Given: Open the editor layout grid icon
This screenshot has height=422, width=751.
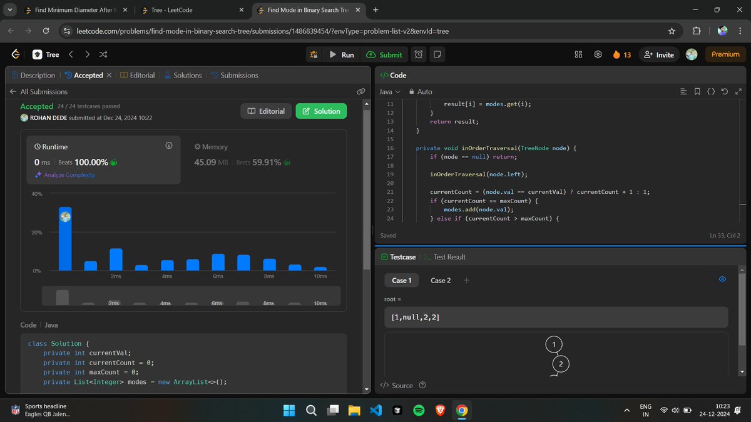Looking at the screenshot, I should click(578, 54).
